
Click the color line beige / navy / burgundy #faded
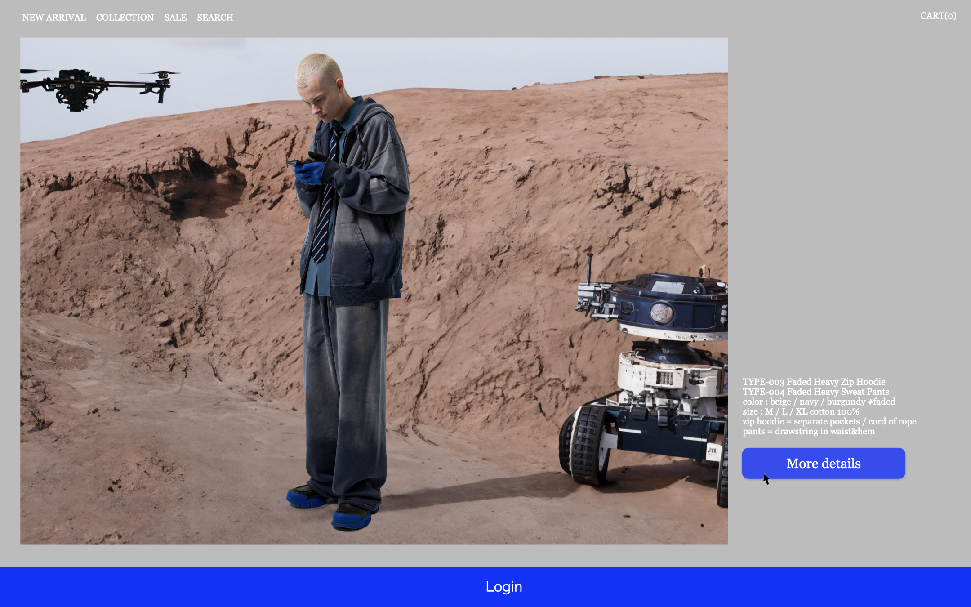(819, 402)
